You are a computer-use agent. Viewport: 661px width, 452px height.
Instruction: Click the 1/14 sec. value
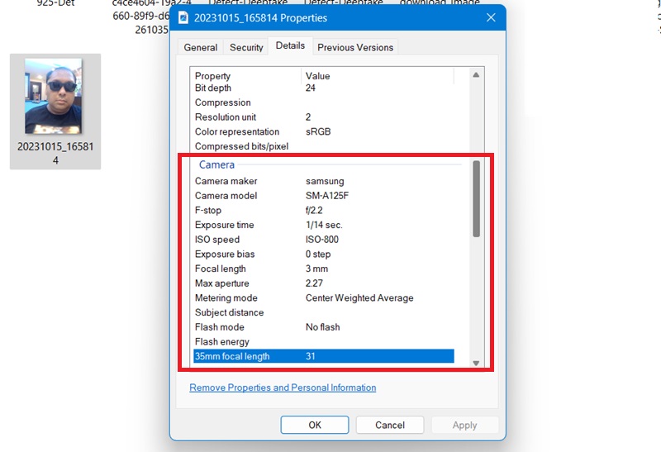[324, 225]
